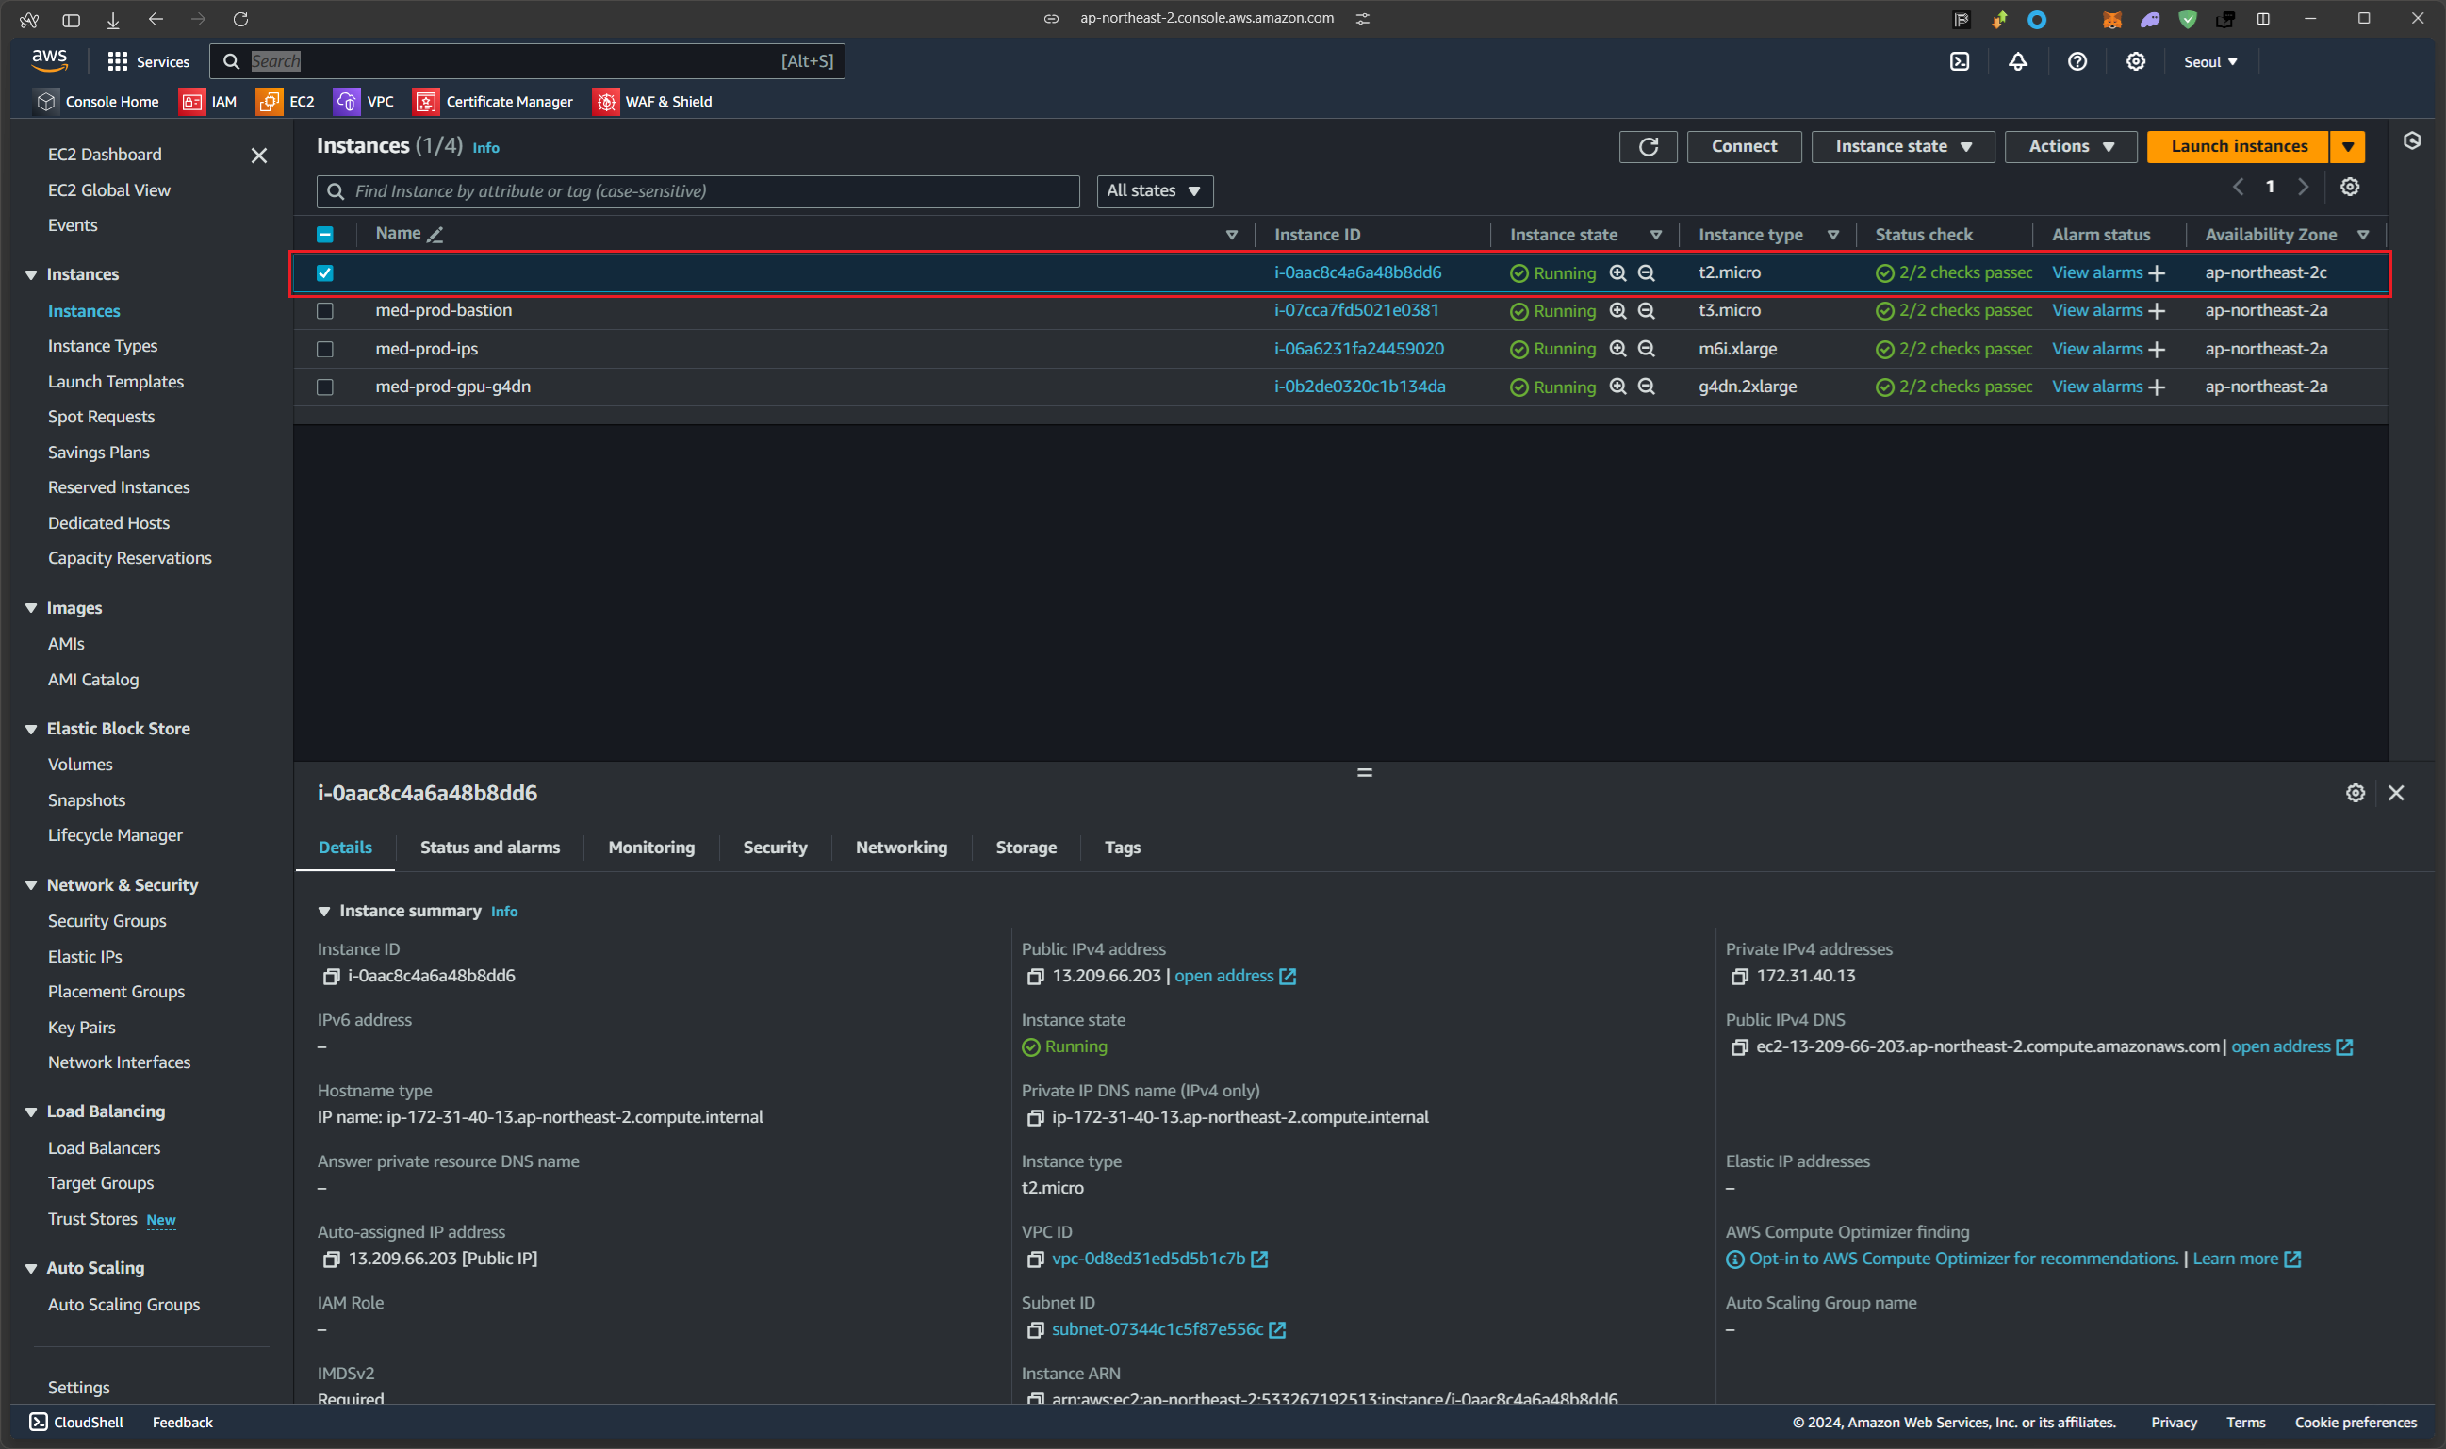Toggle the select-all instances checkbox
Image resolution: width=2446 pixels, height=1449 pixels.
pos(325,235)
